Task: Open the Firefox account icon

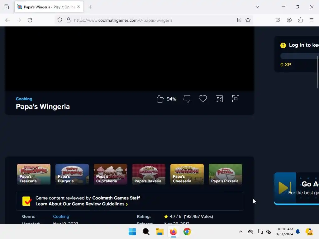Action: click(x=289, y=20)
